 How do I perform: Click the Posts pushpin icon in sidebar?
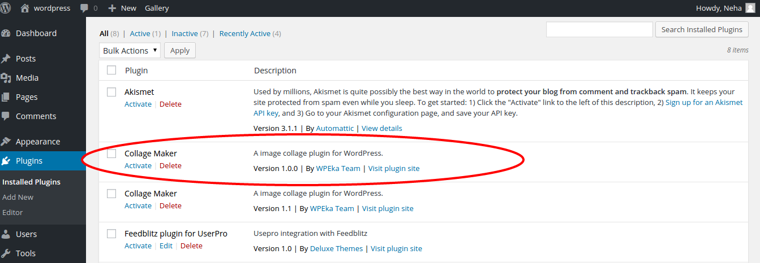point(6,59)
